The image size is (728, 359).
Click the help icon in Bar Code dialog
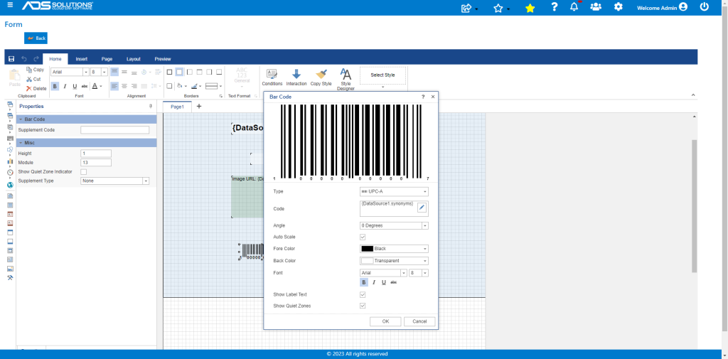click(423, 97)
